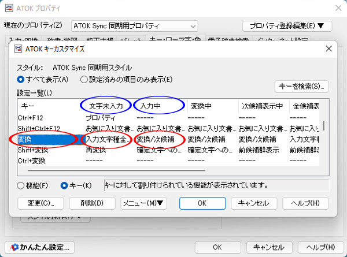Click ヘルプ(H) in the キーカスタマイズ dialog
Image resolution: width=347 pixels, height=257 pixels.
click(x=305, y=203)
